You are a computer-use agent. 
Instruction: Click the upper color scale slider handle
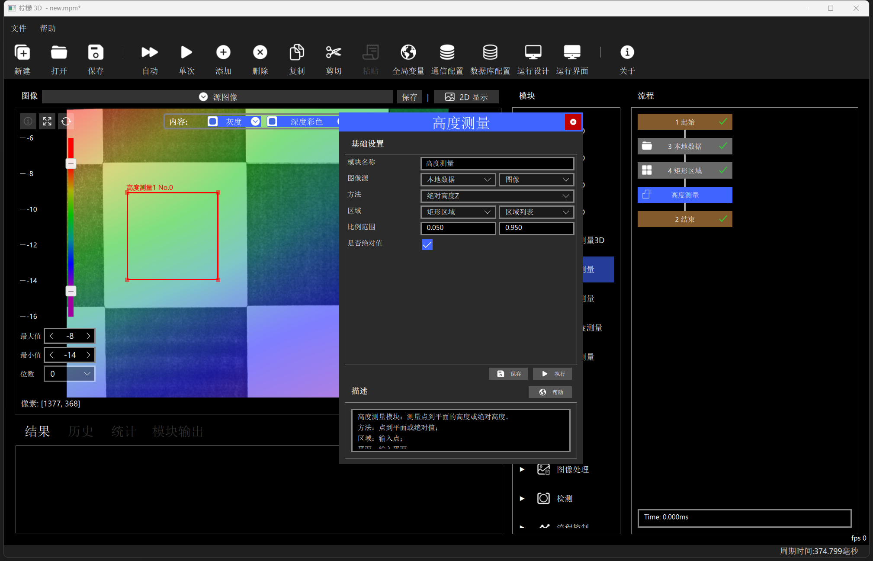pyautogui.click(x=71, y=163)
